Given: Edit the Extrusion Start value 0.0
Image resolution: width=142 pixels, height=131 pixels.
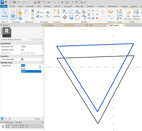Looking at the screenshot, I should click(31, 50).
